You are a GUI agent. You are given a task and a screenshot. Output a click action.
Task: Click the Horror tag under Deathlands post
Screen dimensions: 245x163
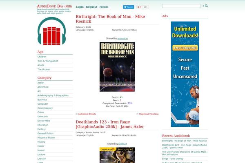96,132
